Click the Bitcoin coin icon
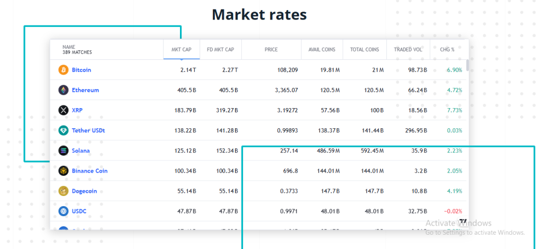 click(64, 70)
